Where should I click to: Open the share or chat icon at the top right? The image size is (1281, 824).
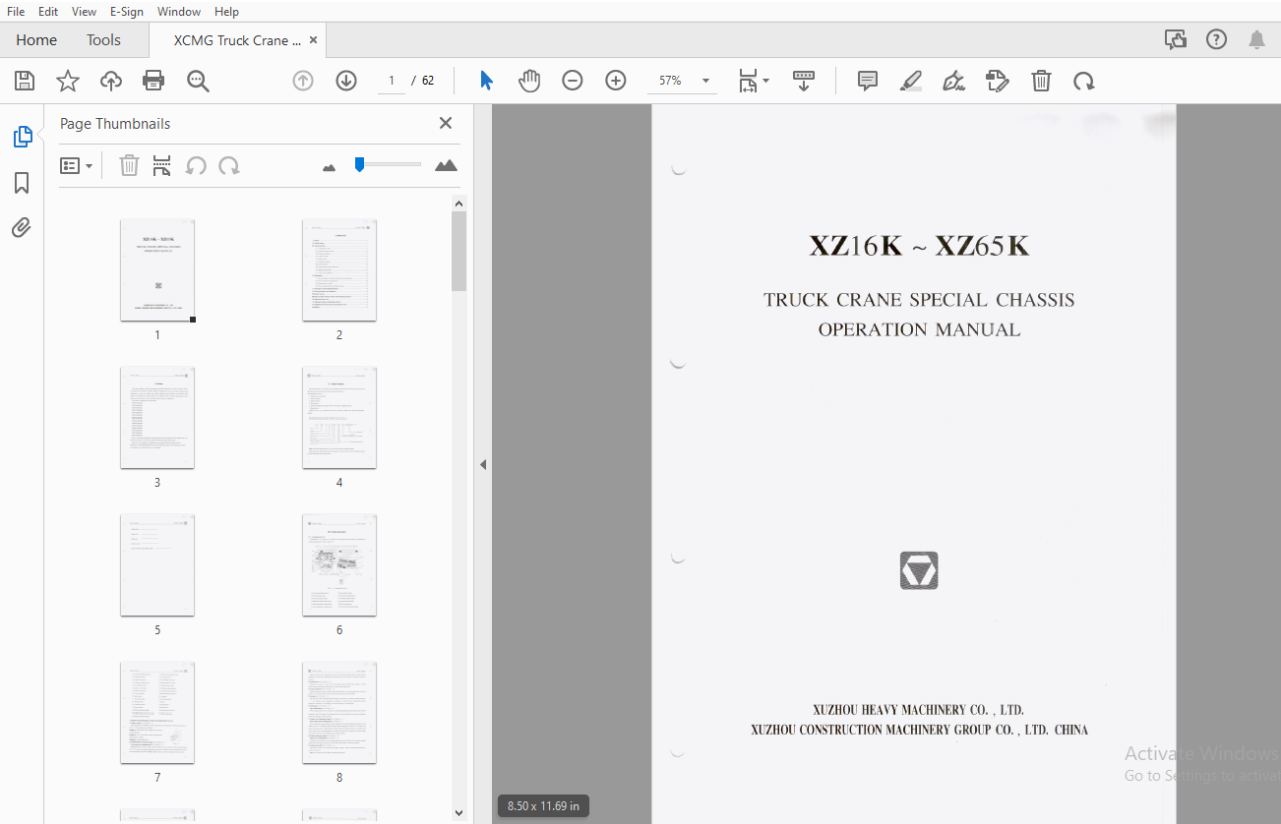click(1175, 39)
